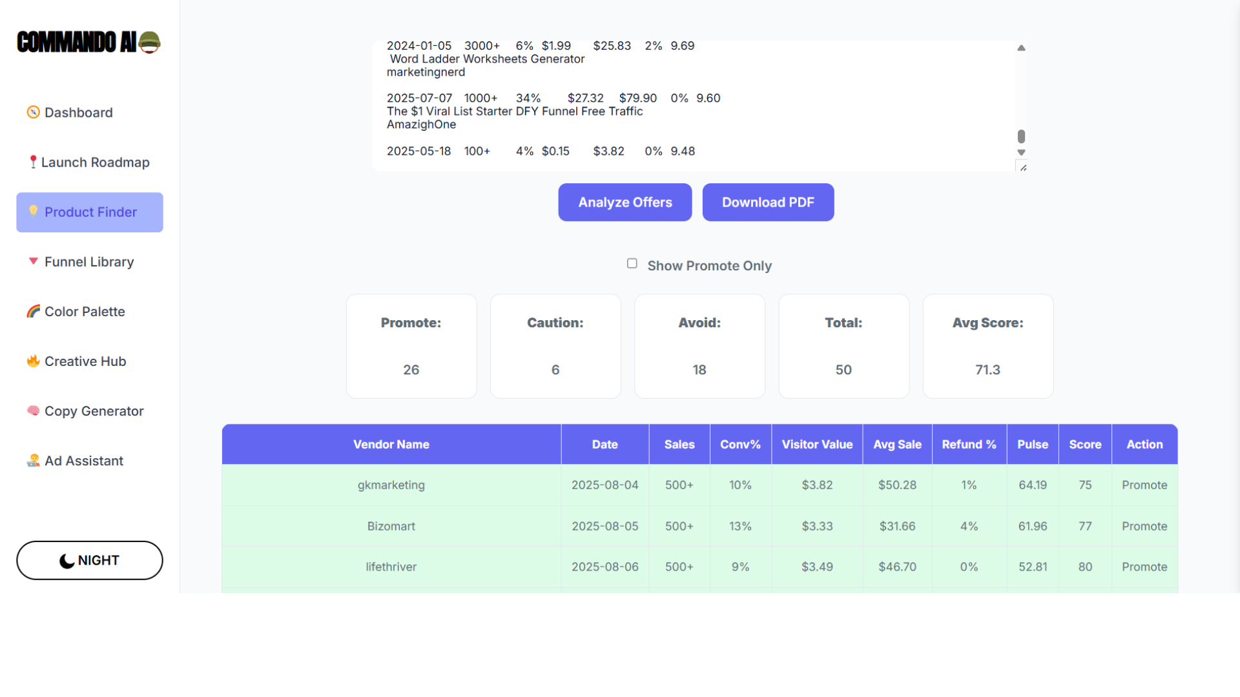Click the Commando AI helmet logo
The width and height of the screenshot is (1240, 697).
(149, 43)
